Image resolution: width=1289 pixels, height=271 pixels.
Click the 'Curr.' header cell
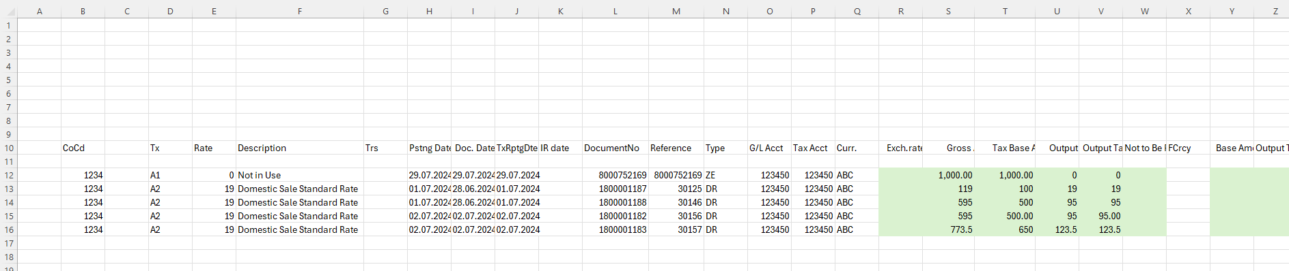click(x=857, y=148)
